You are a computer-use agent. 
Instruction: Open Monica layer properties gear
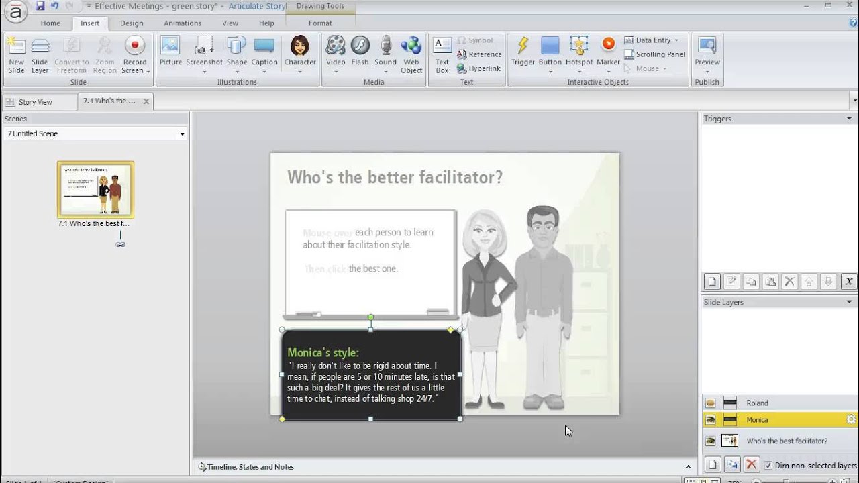(x=851, y=419)
